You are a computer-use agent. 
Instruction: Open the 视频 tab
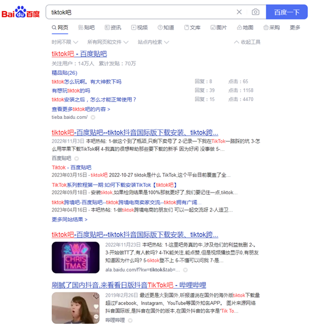click(139, 27)
